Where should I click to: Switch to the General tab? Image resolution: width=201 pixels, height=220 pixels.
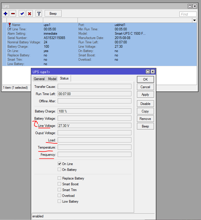click(39, 79)
